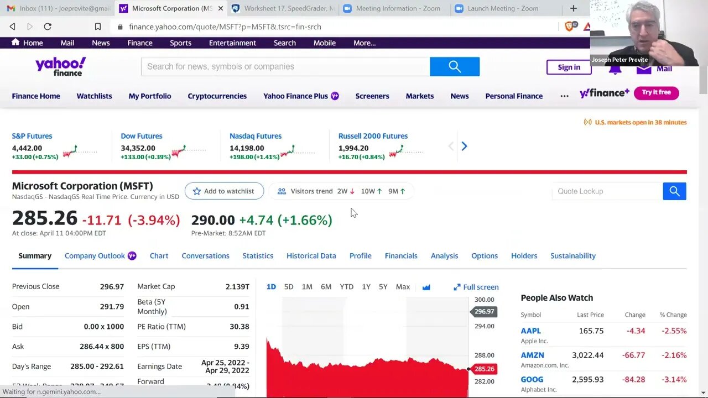Select 1D chart range
The image size is (708, 398).
tap(271, 287)
